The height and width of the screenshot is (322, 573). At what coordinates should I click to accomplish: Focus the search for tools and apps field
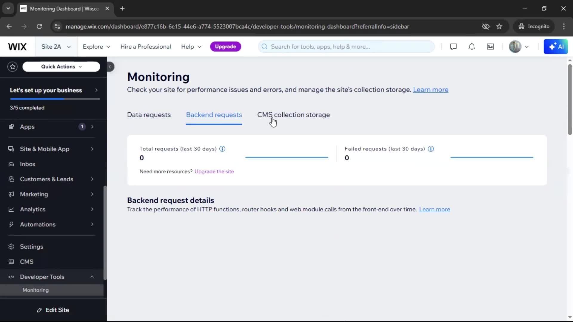(346, 47)
